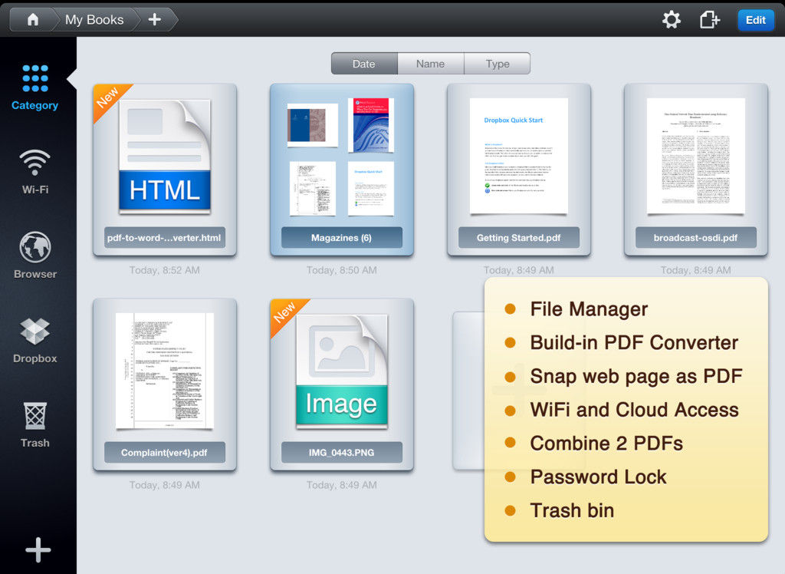The height and width of the screenshot is (574, 785).
Task: Select the Category sidebar item
Action: (35, 87)
